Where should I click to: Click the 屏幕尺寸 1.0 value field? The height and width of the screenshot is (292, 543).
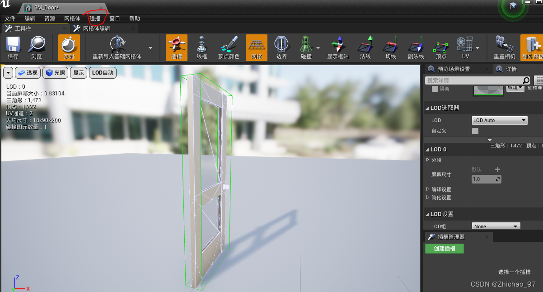click(487, 179)
